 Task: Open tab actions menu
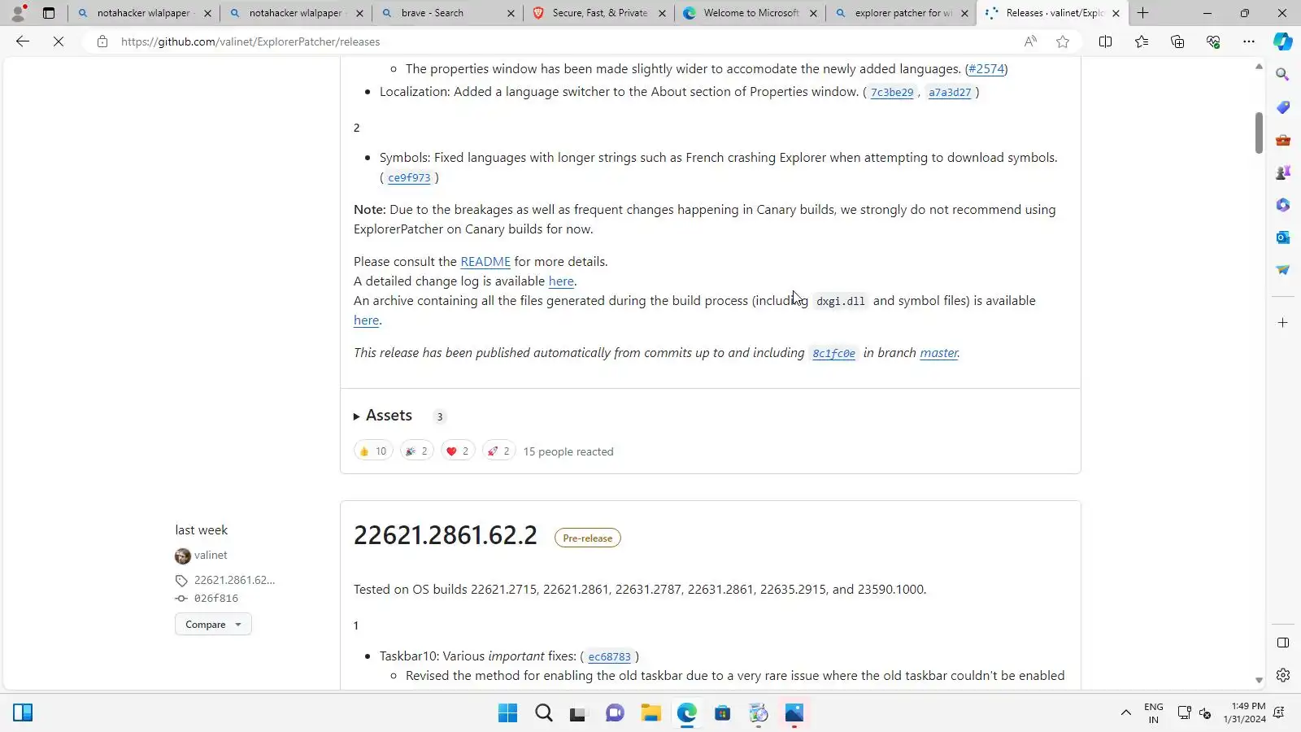pos(49,13)
